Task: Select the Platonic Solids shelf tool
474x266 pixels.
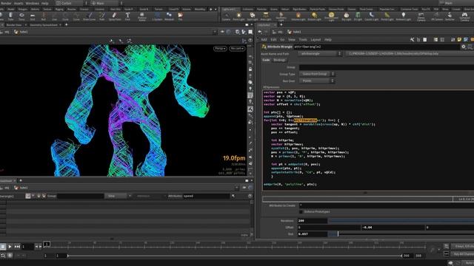Action: 142,16
